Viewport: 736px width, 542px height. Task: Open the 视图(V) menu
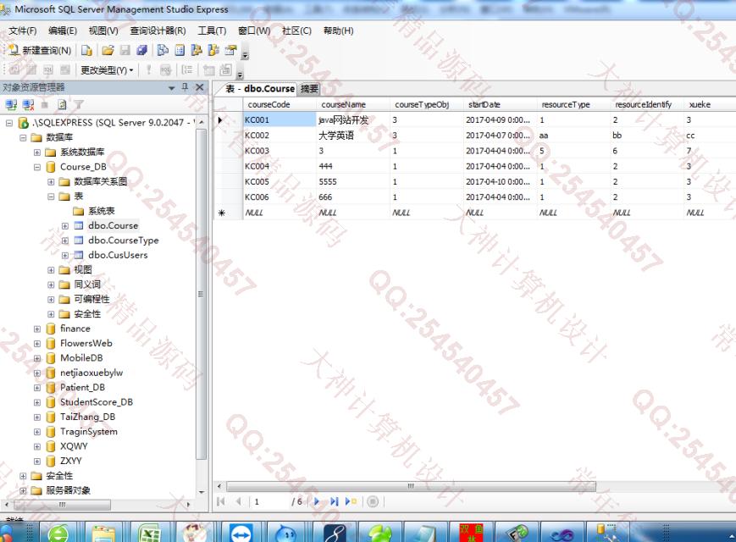pos(103,31)
